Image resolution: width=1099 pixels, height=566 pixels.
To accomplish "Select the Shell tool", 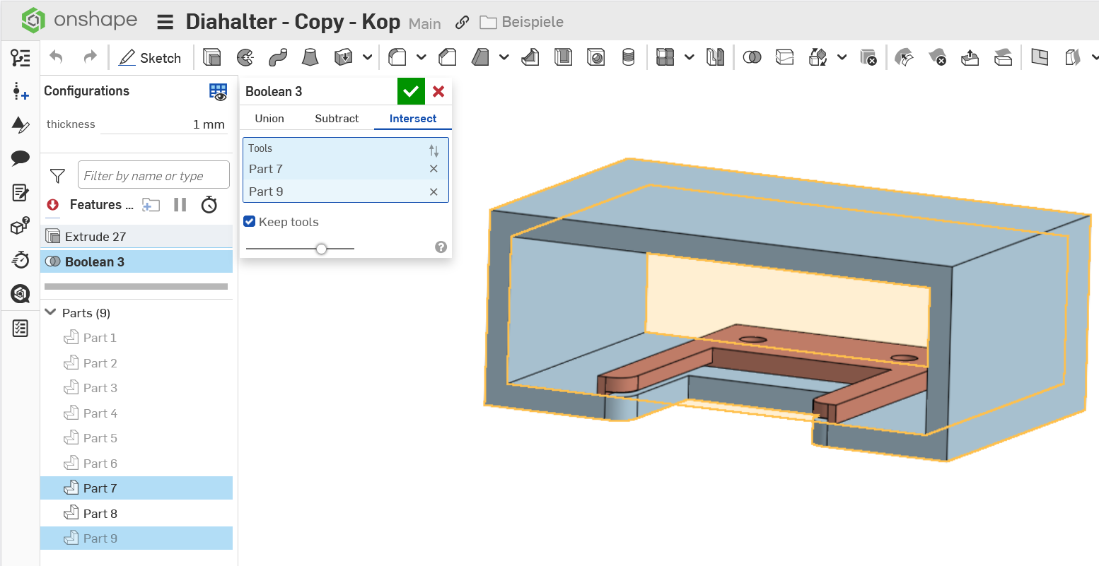I will (563, 57).
